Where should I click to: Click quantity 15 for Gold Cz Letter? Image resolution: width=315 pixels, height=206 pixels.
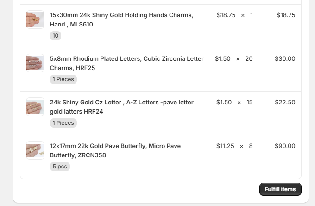coord(249,102)
